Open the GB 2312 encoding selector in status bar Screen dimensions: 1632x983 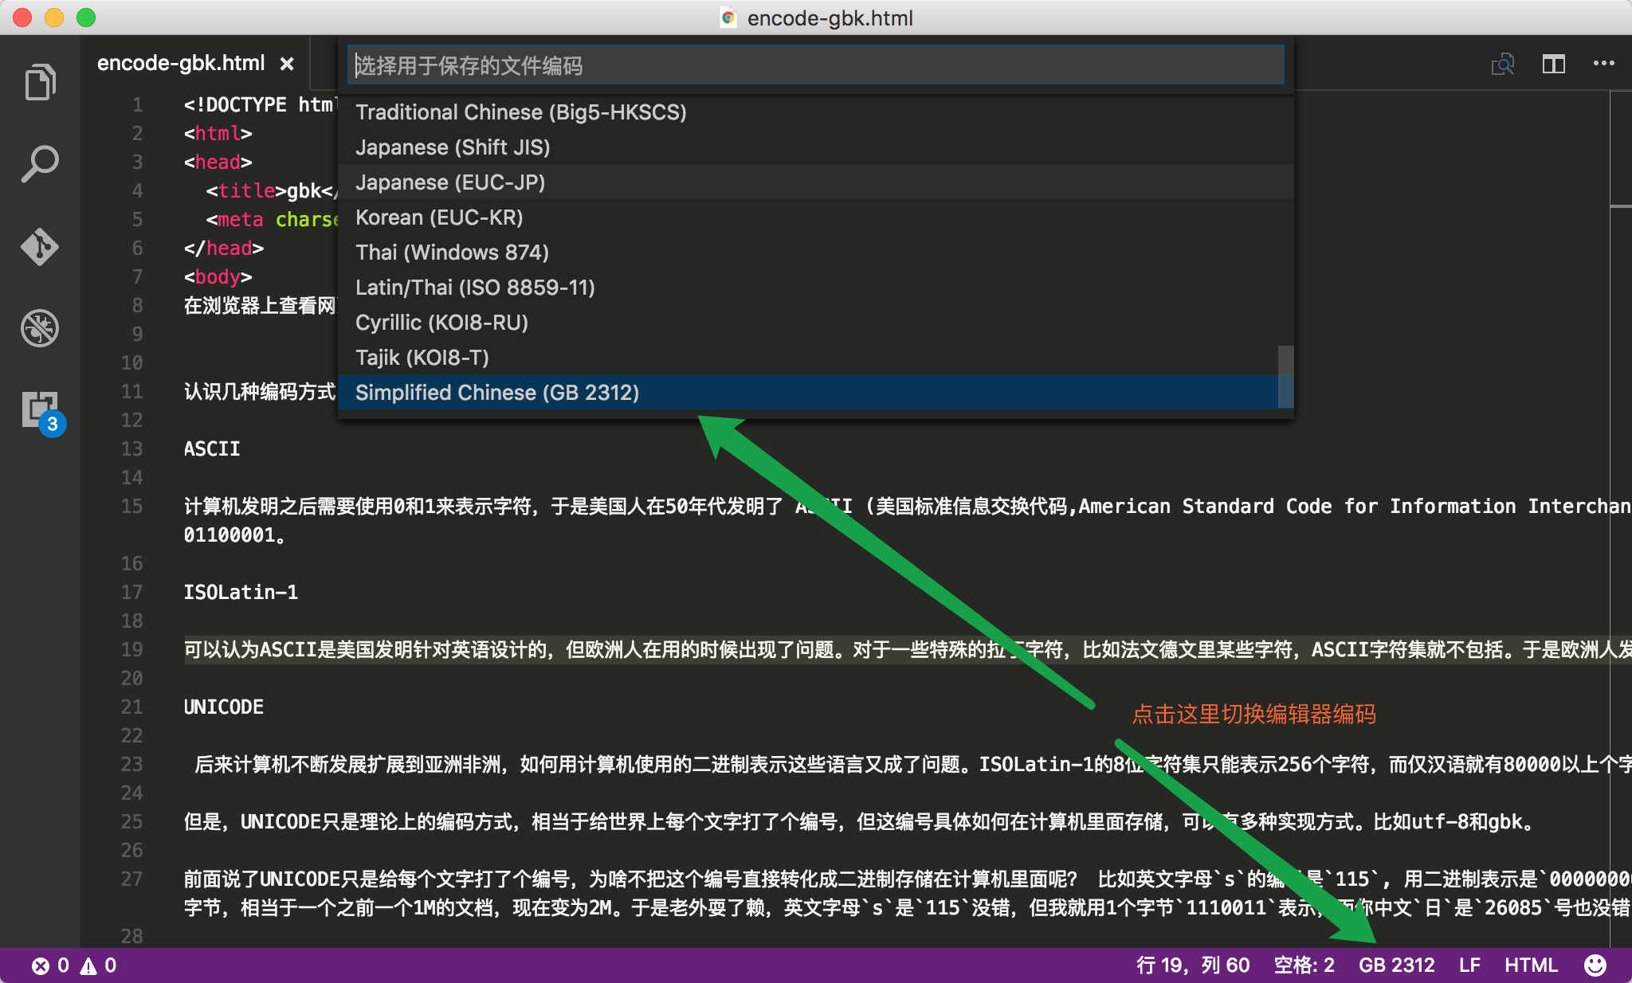click(1396, 965)
